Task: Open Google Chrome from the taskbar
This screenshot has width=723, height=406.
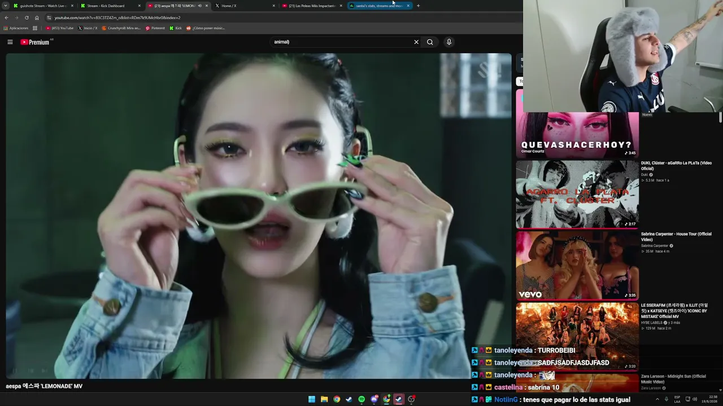Action: point(337,399)
